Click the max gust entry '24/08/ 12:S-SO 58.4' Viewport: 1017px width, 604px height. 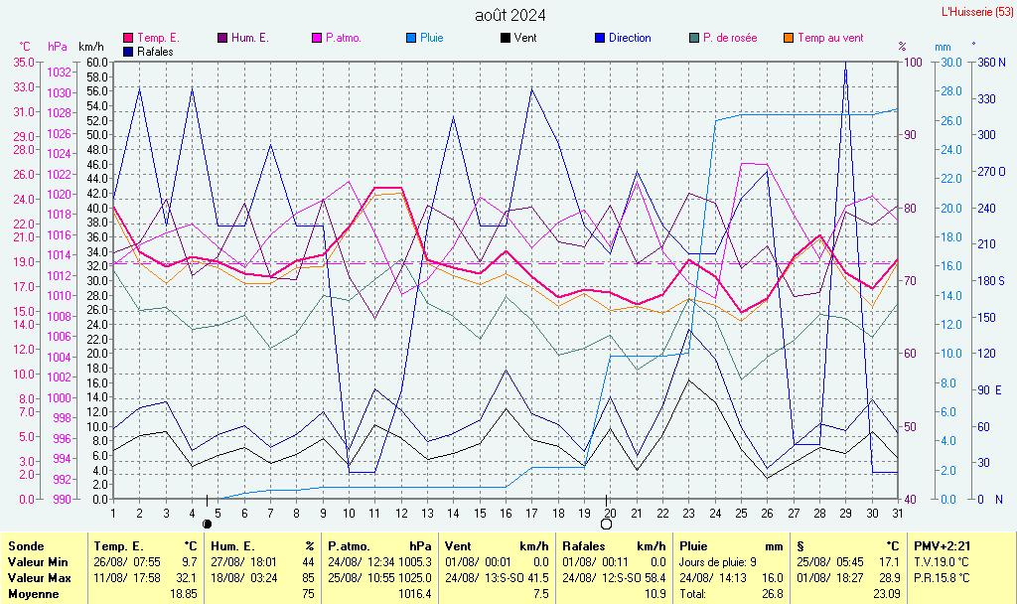pos(614,578)
